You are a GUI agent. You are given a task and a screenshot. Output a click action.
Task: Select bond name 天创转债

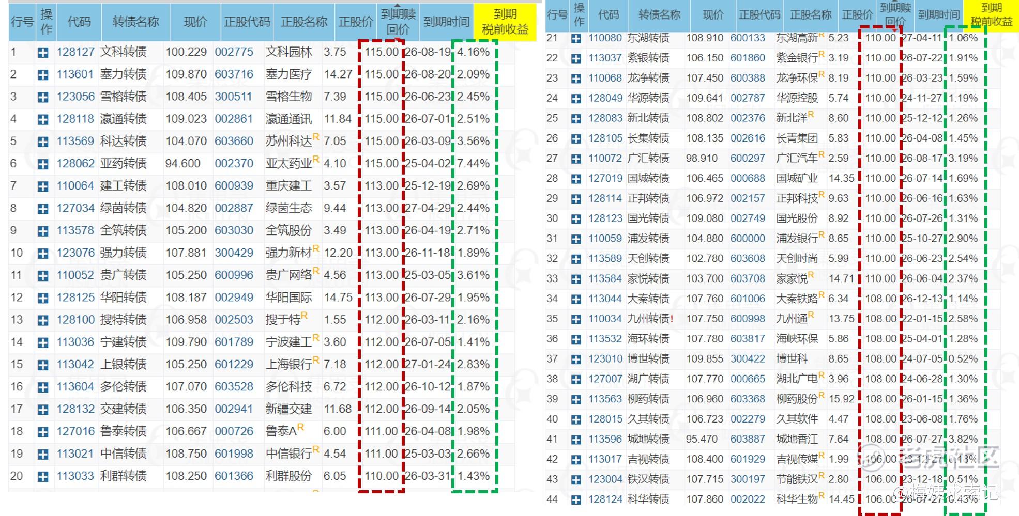coord(648,258)
